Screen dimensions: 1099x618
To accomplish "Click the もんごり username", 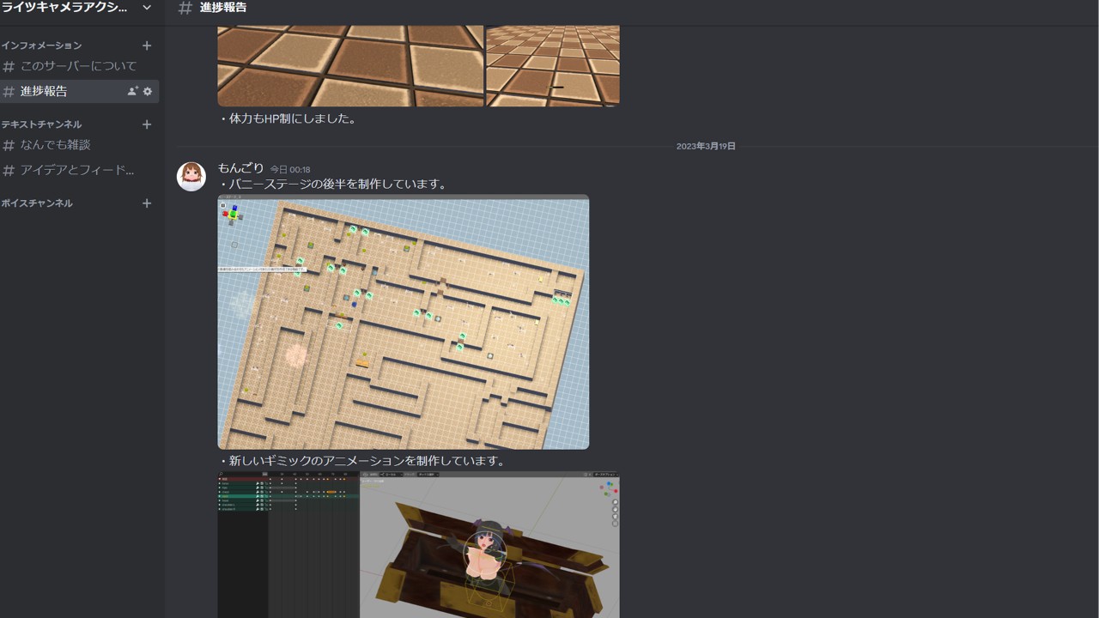I will (x=240, y=168).
